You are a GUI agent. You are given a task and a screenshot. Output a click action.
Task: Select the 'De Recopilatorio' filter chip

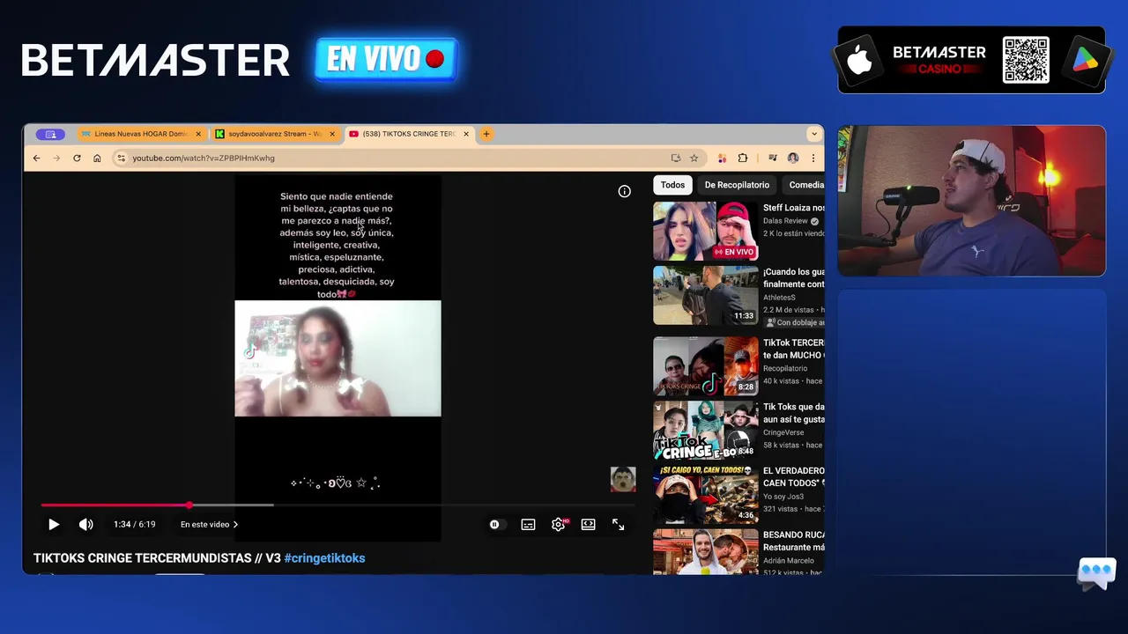click(x=737, y=185)
